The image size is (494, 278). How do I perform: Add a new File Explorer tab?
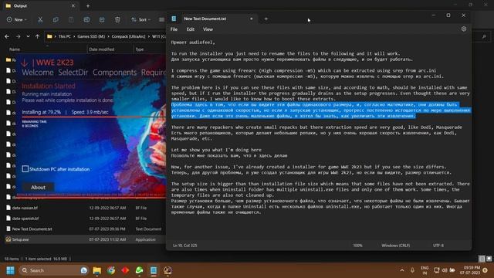(x=88, y=5)
